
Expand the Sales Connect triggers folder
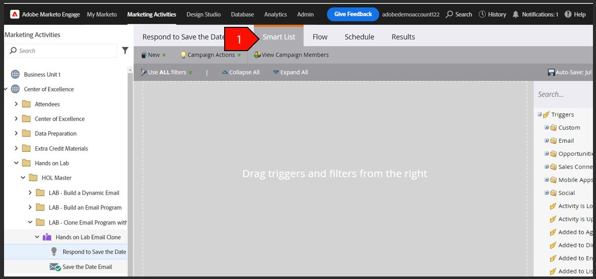(x=546, y=166)
